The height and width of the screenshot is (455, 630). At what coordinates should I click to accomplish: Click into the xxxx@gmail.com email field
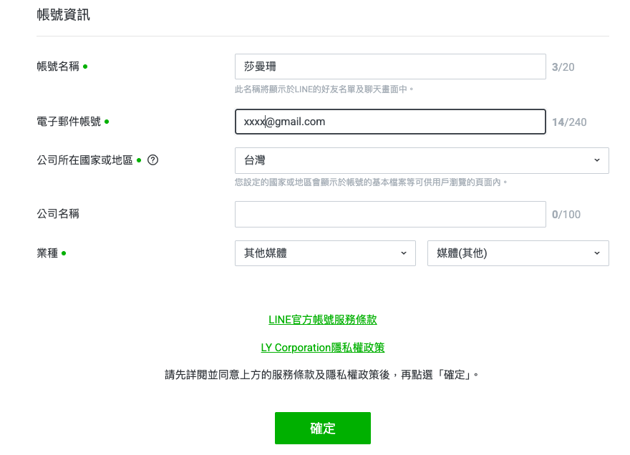(390, 122)
